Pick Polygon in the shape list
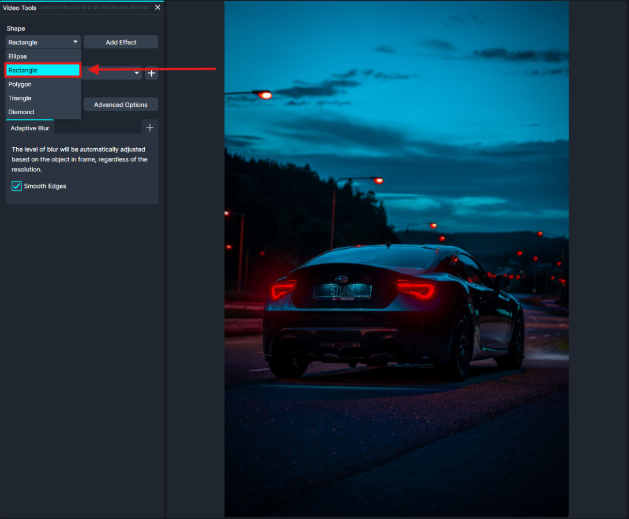This screenshot has height=519, width=629. (x=43, y=84)
